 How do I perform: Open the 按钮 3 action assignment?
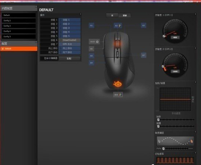[70, 28]
